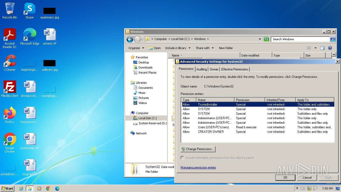The image size is (341, 192).
Task: Click the Search Windows input field
Action: (x=300, y=39)
